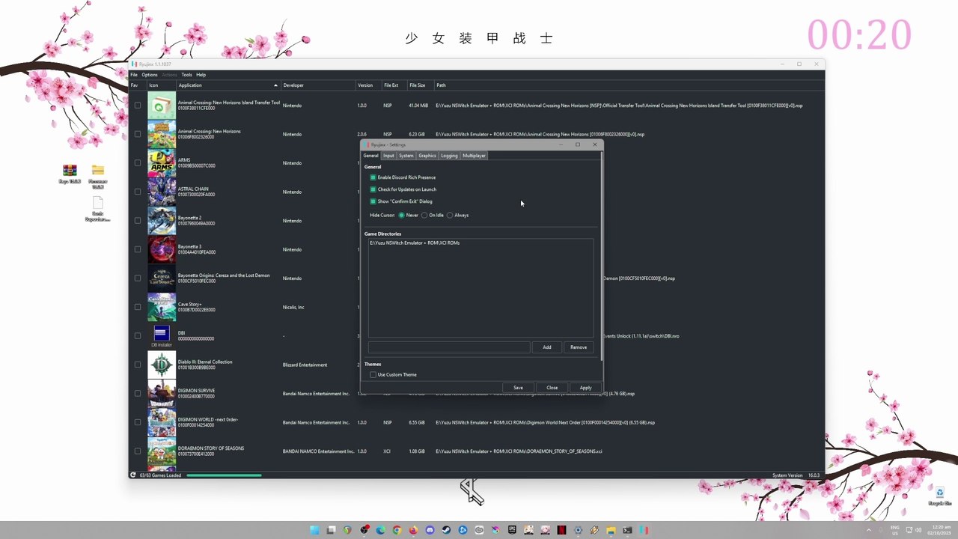Apply settings with the Apply button
This screenshot has height=539, width=958.
[x=585, y=388]
